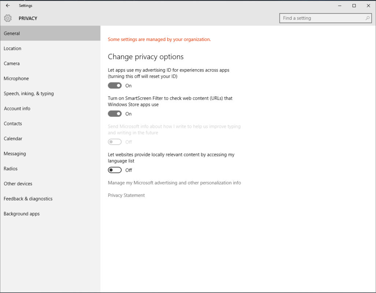The height and width of the screenshot is (293, 376).
Task: Open Camera privacy settings
Action: pyautogui.click(x=50, y=64)
